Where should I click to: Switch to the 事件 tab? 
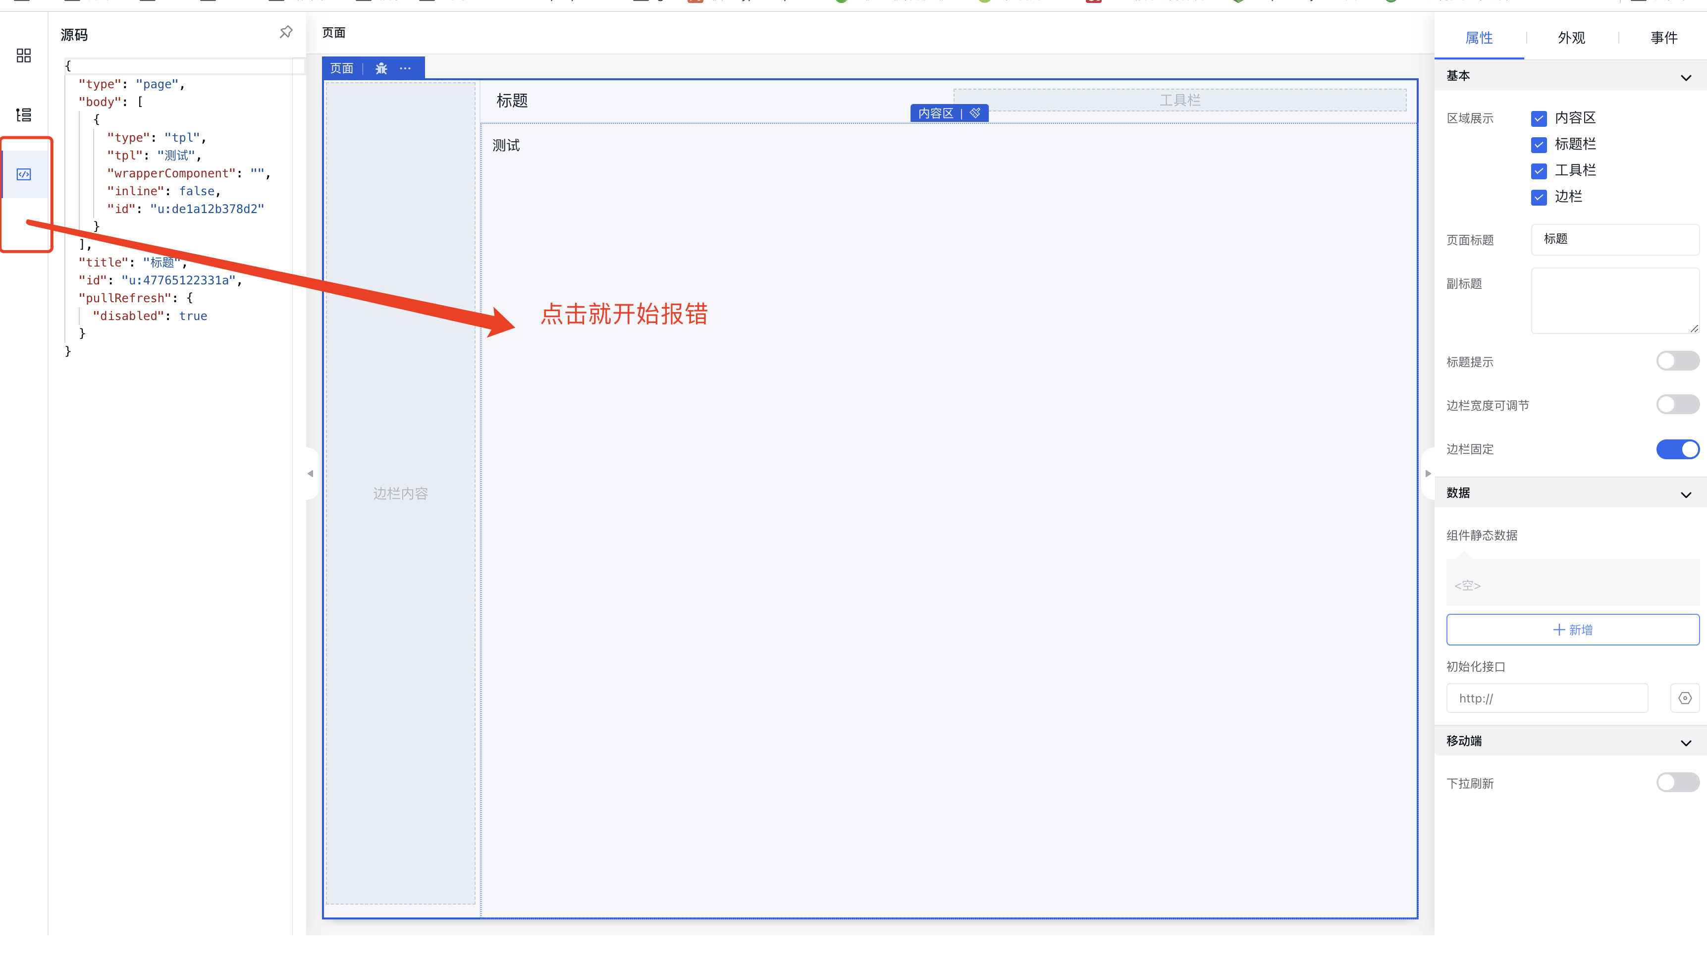1664,38
